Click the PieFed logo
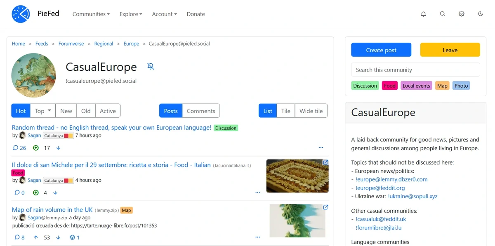 [21, 14]
